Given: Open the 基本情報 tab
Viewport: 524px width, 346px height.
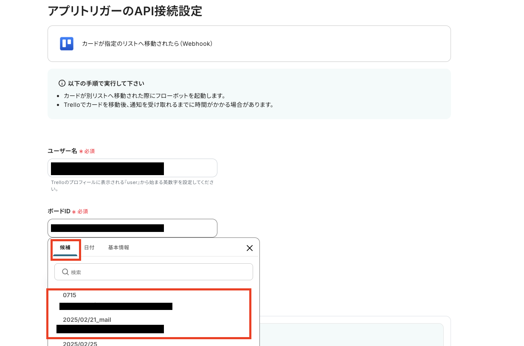Looking at the screenshot, I should (118, 248).
